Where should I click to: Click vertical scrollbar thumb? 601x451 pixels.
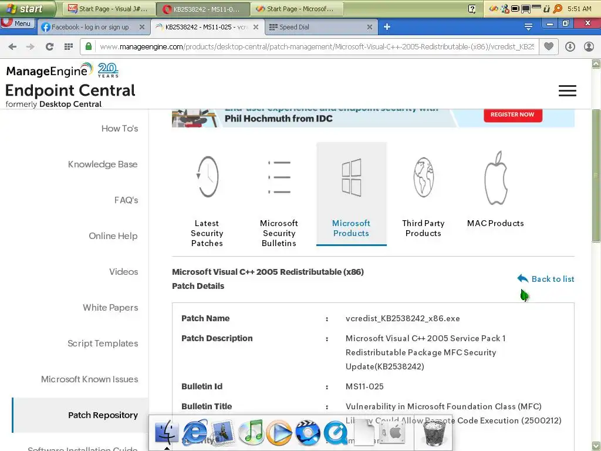coord(596,175)
